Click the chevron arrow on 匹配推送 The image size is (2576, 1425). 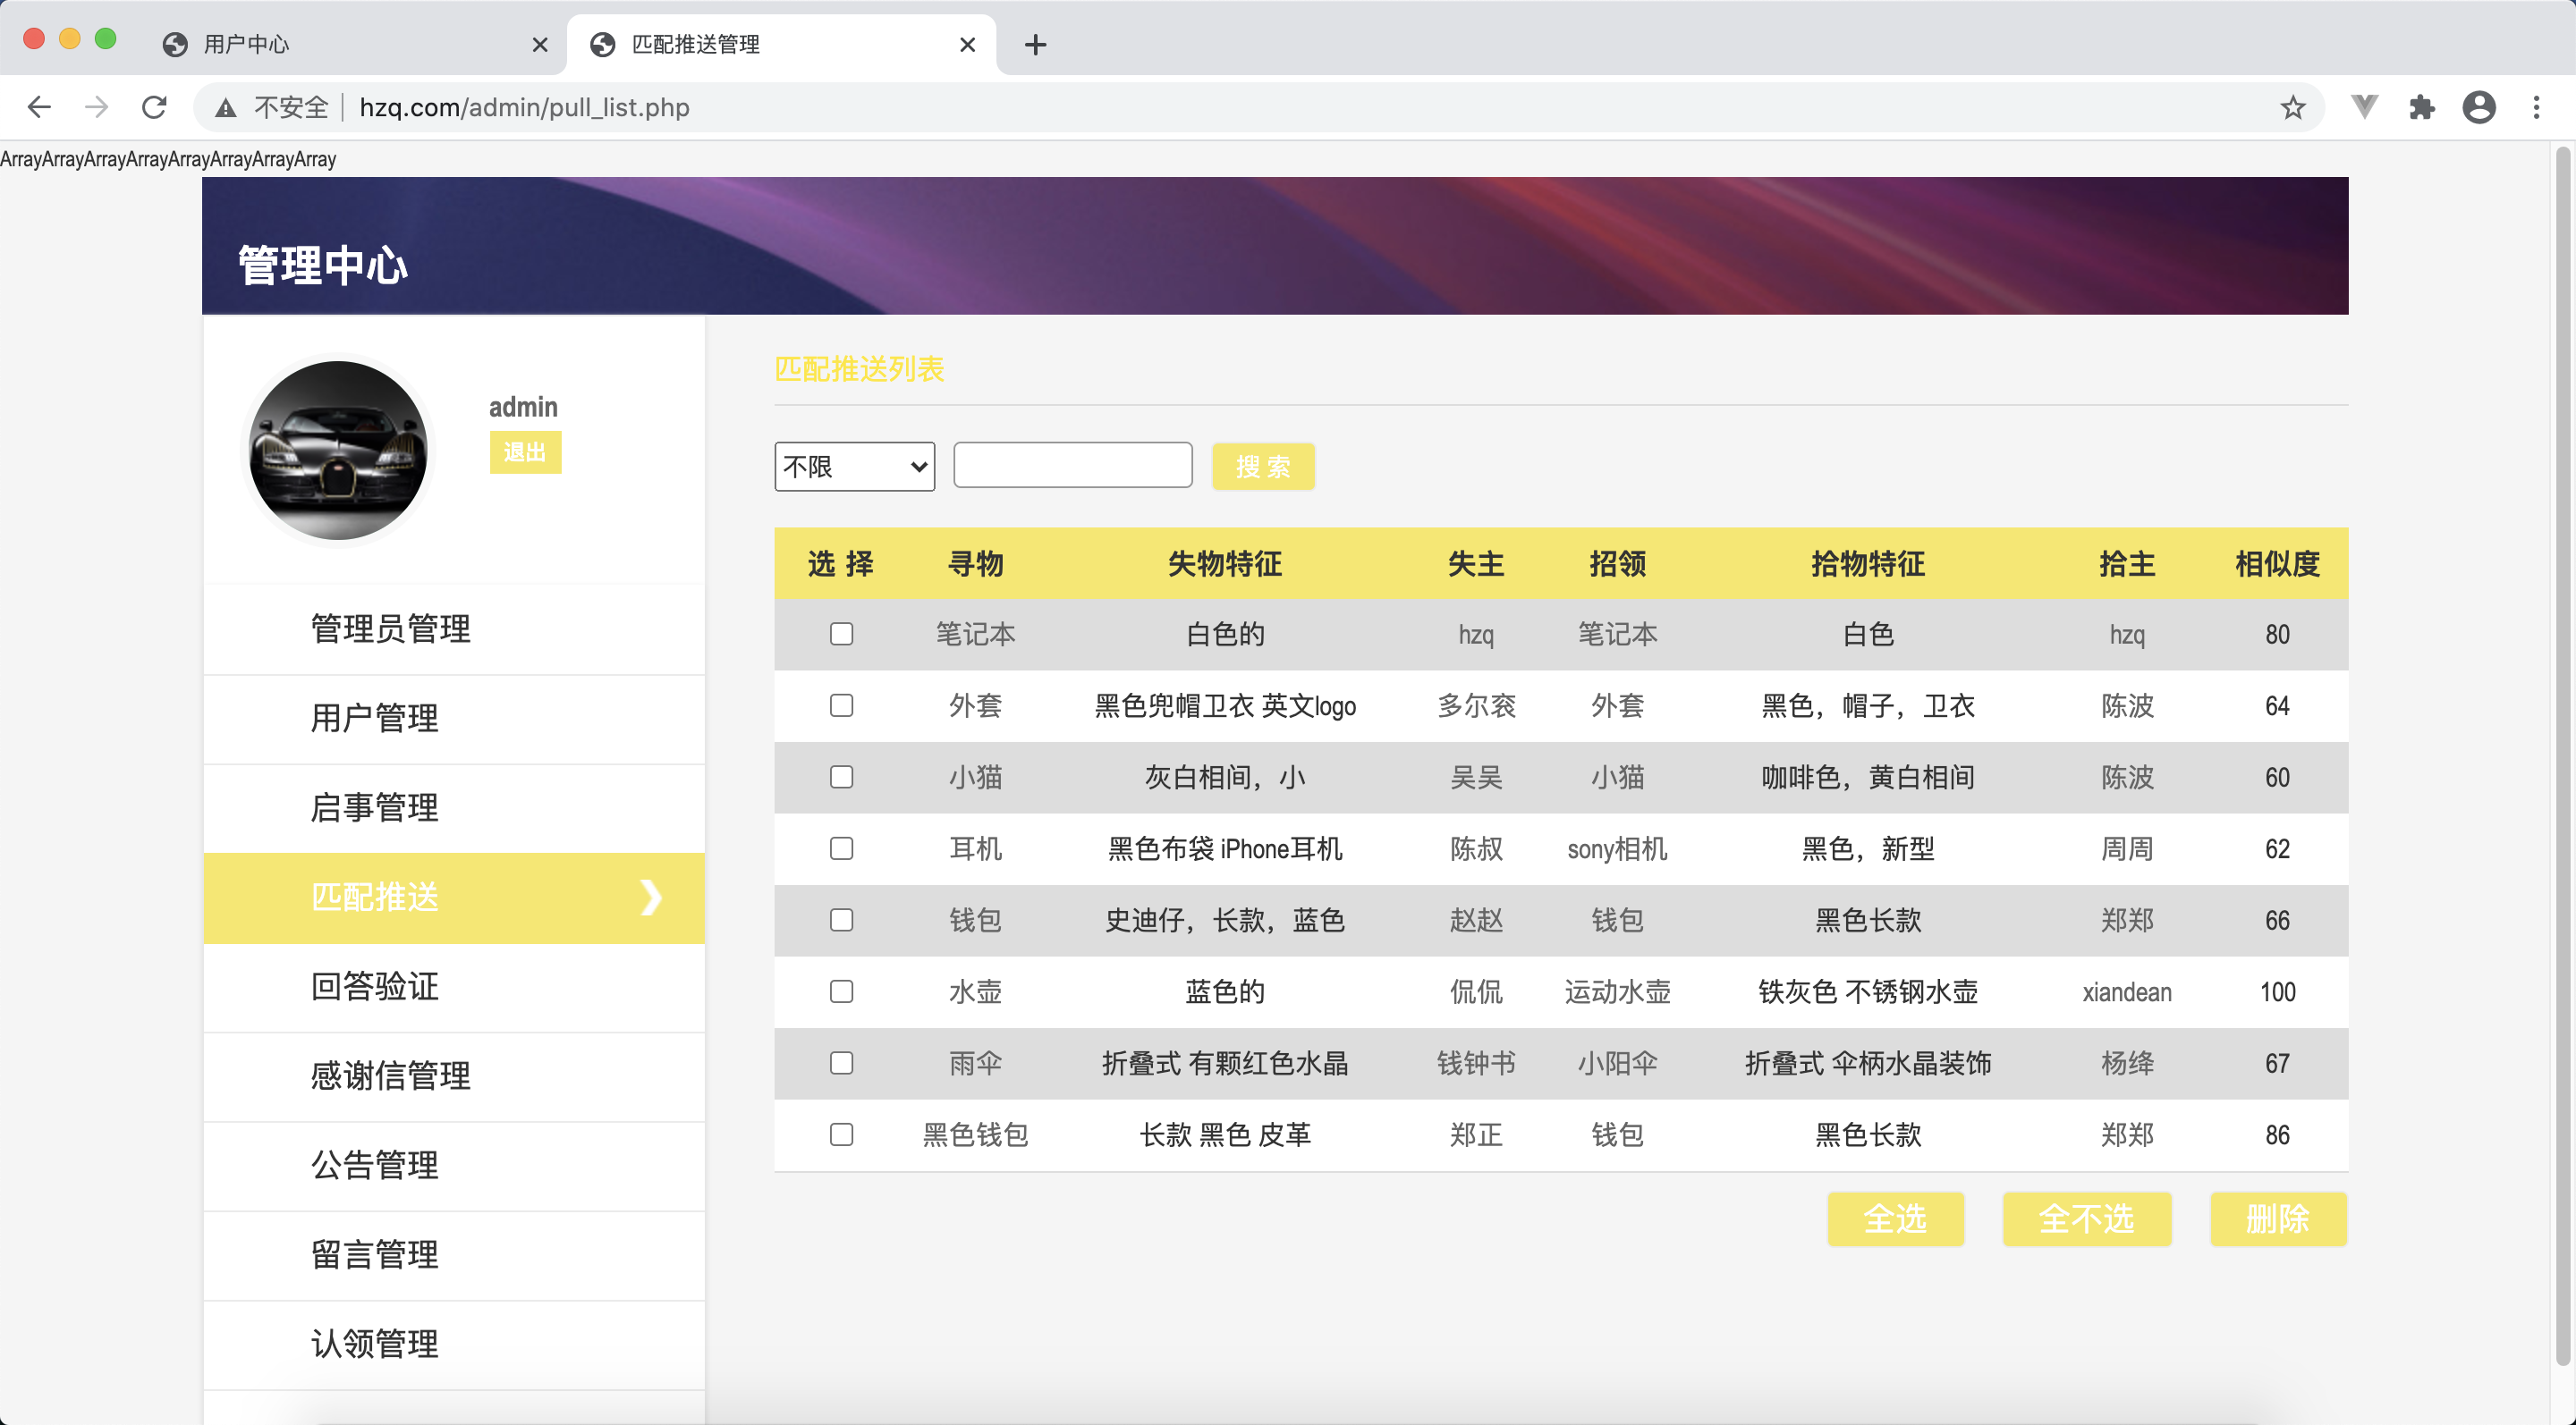[x=651, y=898]
